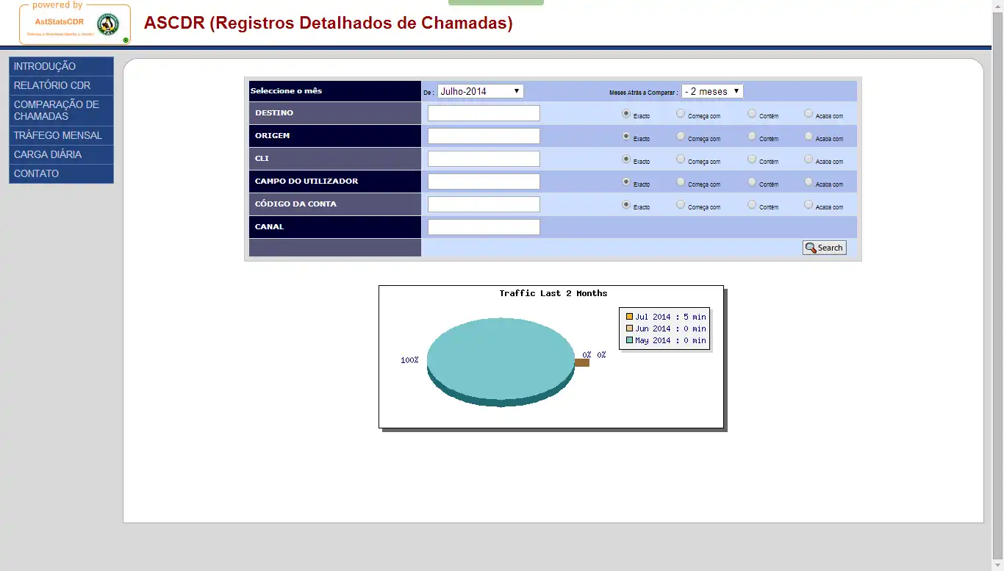The image size is (1004, 571).
Task: Focus the DESTINO input field
Action: pyautogui.click(x=484, y=113)
